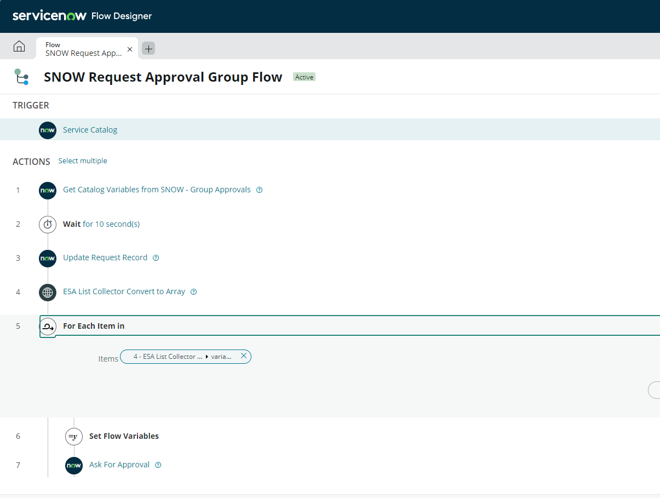
Task: Open help icon beside Ask For Approval
Action: pos(158,465)
